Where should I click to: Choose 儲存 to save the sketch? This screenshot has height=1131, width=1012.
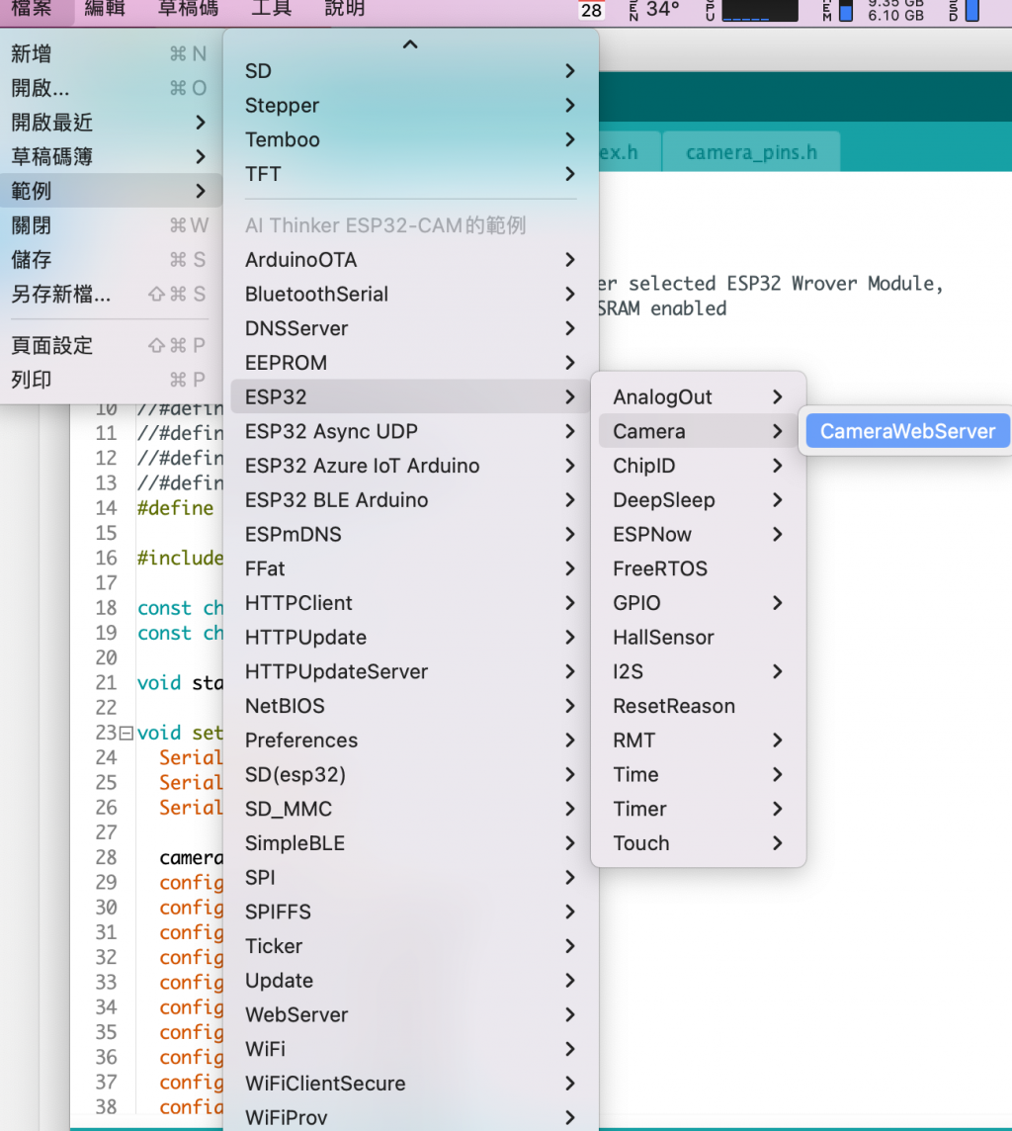point(111,260)
